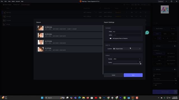Screen dimensions: 179x100
Task: Select the Up_Left.jpeg filename in Queue
Action: [x=48, y=48]
